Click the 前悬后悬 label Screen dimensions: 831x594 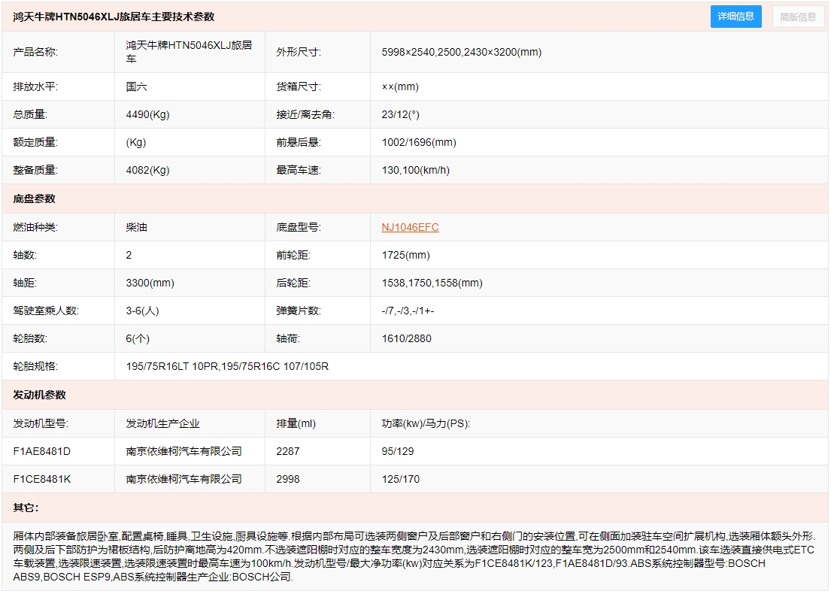coord(299,142)
